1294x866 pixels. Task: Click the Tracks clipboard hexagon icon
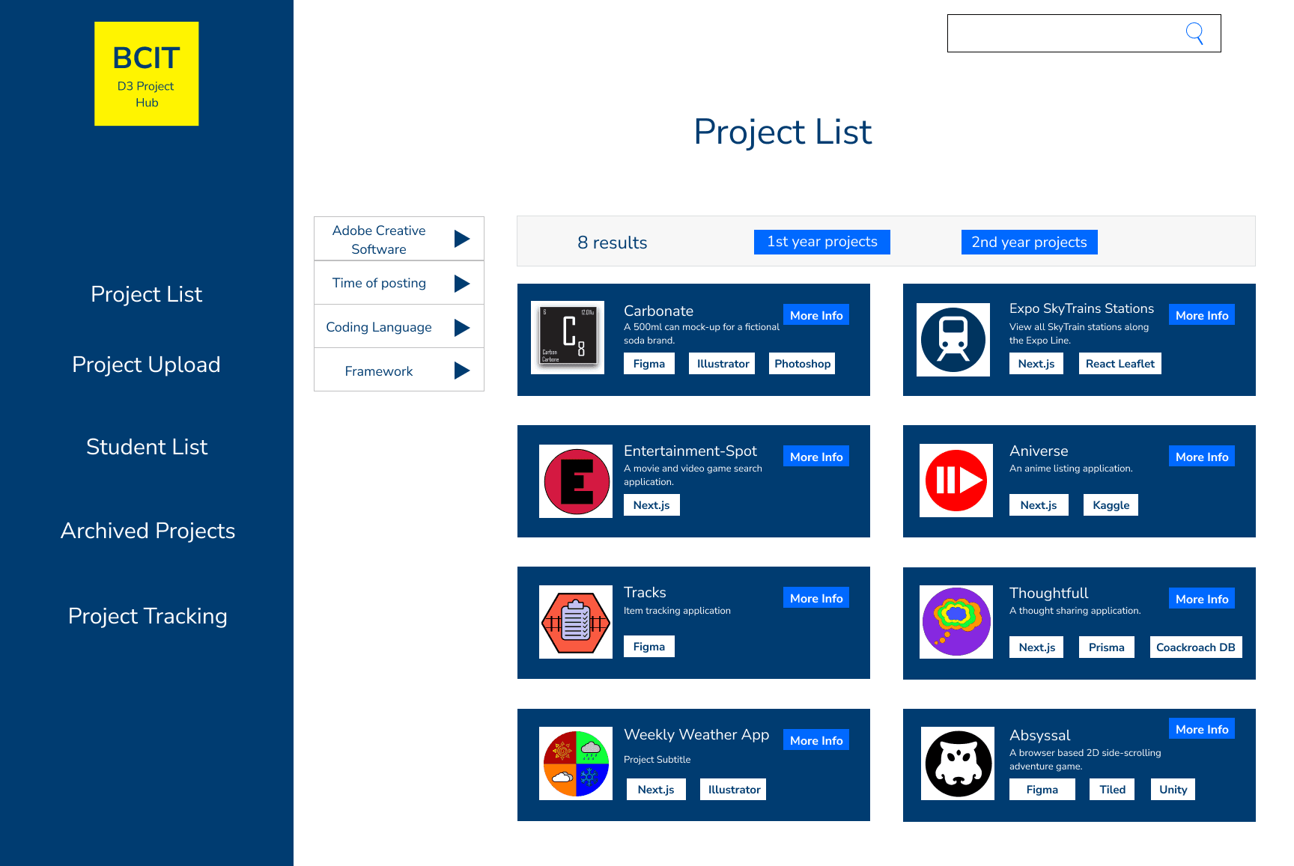click(575, 622)
